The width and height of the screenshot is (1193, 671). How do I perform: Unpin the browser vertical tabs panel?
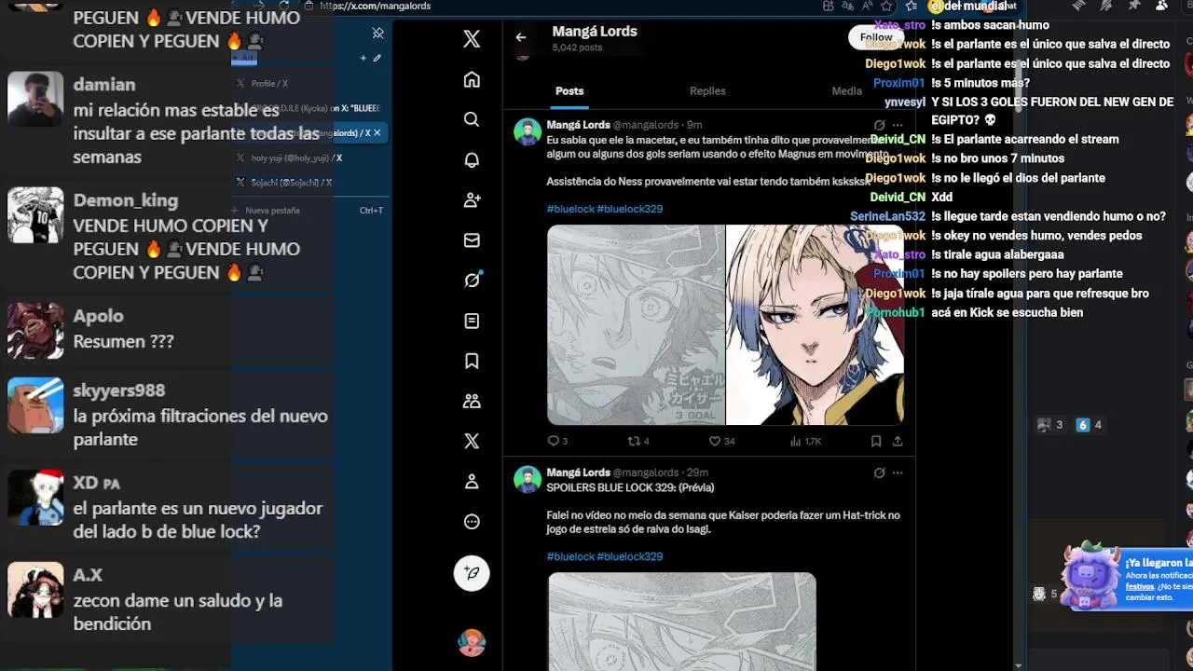[x=377, y=33]
